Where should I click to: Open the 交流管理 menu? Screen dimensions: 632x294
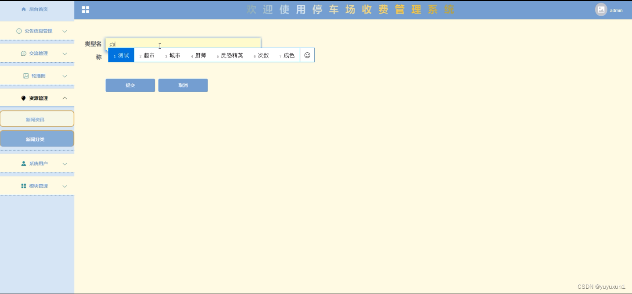[37, 54]
